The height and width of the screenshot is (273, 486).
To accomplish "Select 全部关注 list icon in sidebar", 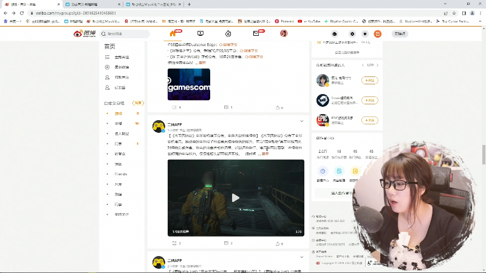I will tap(108, 57).
